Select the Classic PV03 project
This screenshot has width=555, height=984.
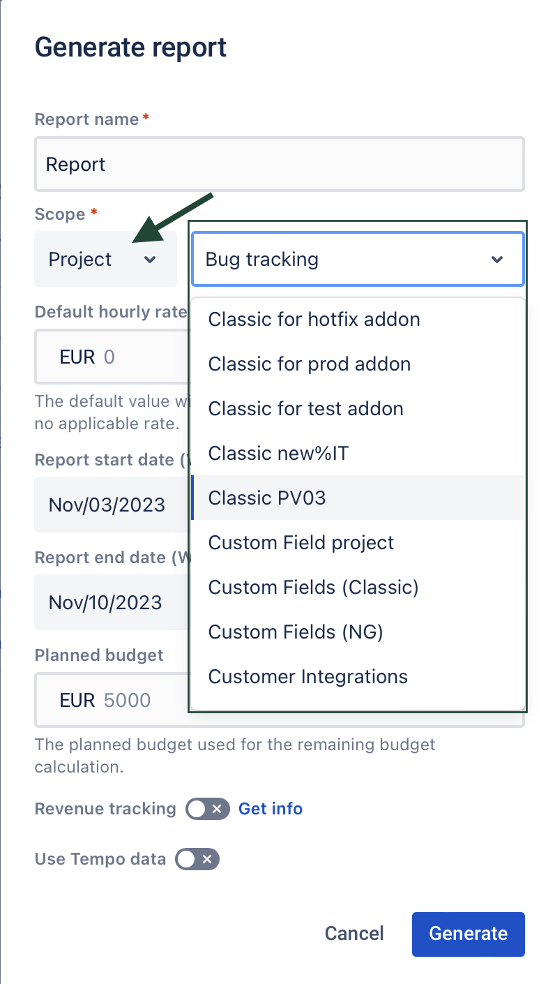click(x=267, y=498)
